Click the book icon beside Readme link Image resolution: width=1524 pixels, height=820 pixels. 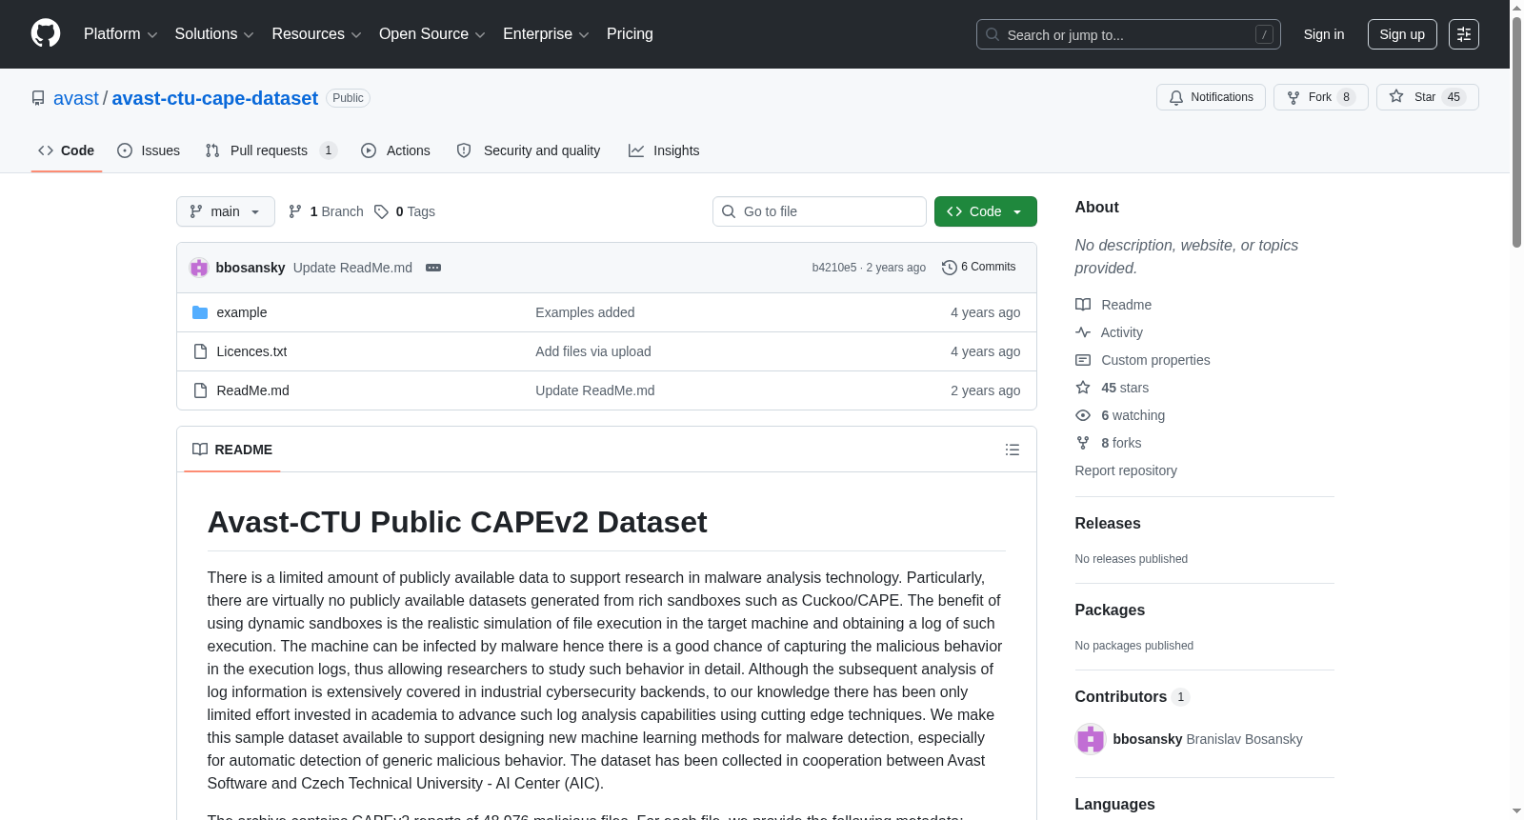click(1083, 305)
